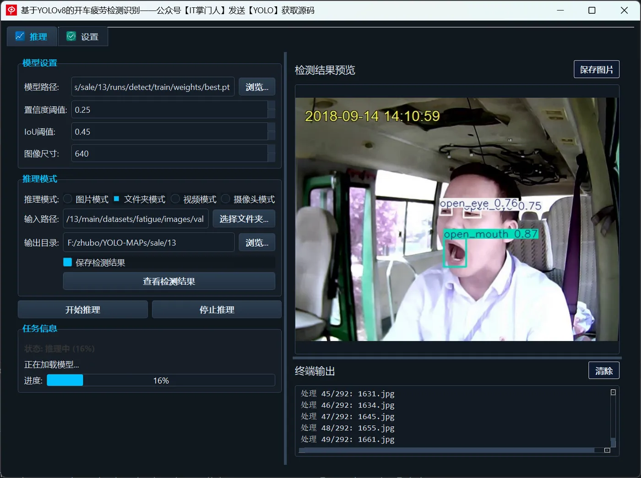Click the 输入路径 input field

coord(136,219)
